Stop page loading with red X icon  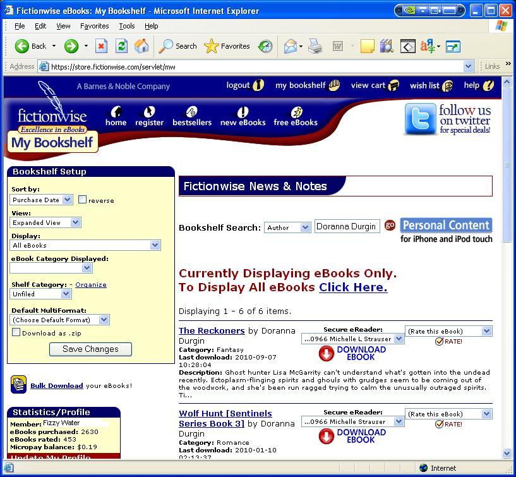click(101, 46)
